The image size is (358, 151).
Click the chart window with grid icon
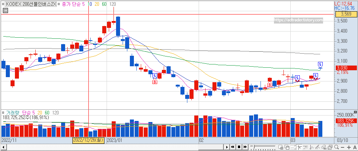click(281, 147)
